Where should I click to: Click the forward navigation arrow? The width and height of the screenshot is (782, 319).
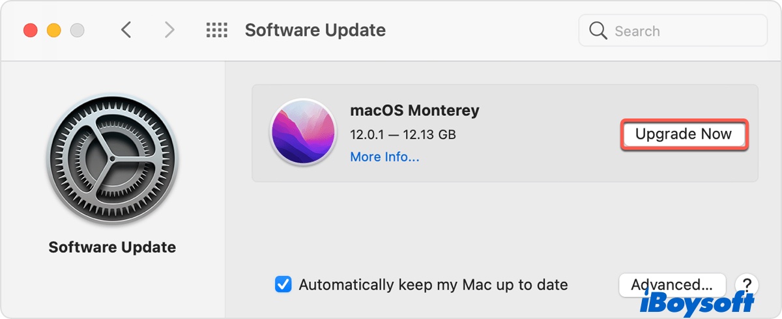point(169,30)
